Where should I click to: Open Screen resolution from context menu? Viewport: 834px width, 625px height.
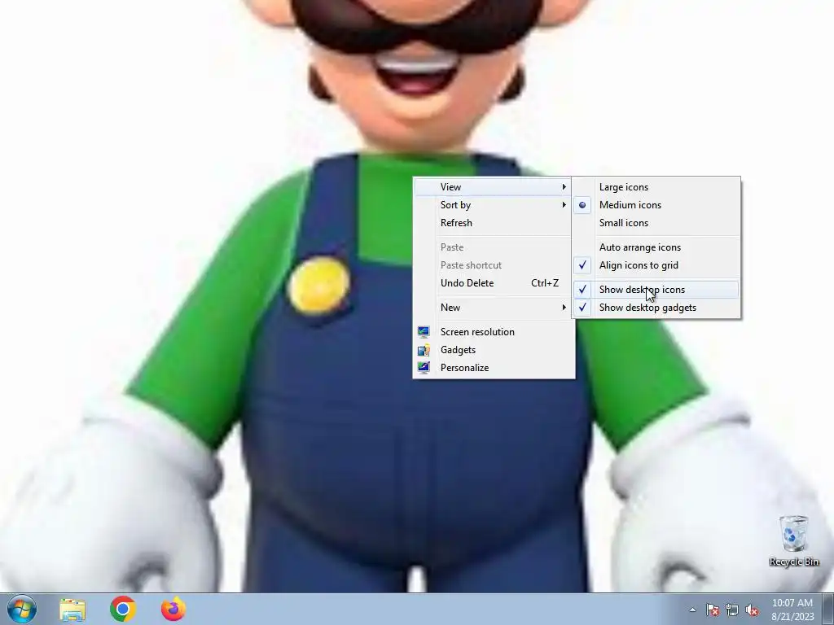[494, 332]
